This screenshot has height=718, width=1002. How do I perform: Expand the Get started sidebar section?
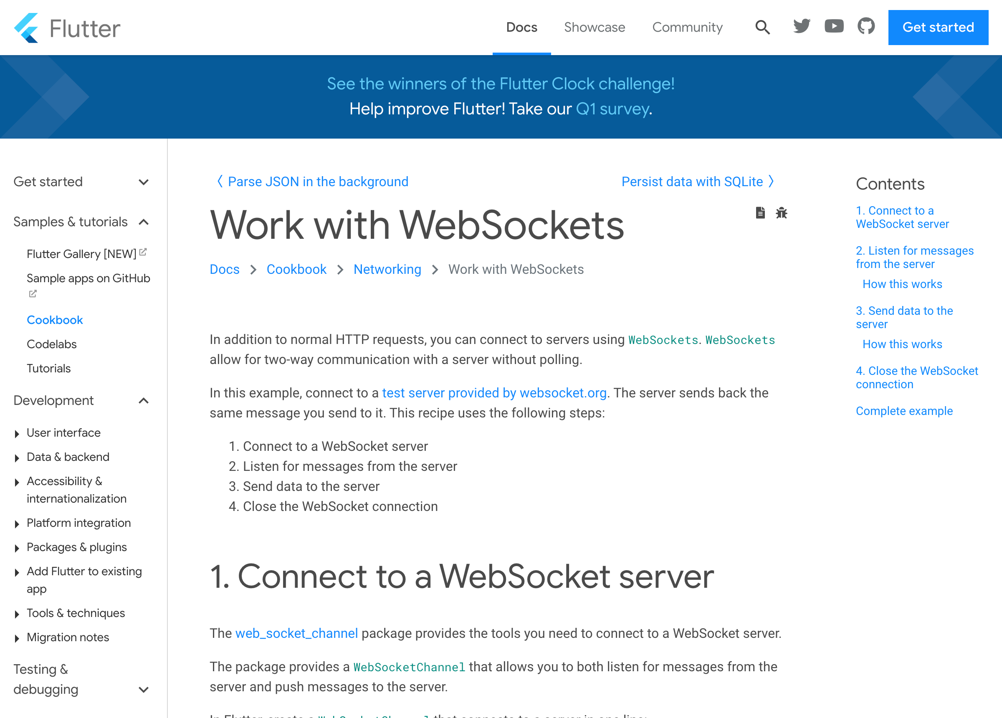[143, 182]
